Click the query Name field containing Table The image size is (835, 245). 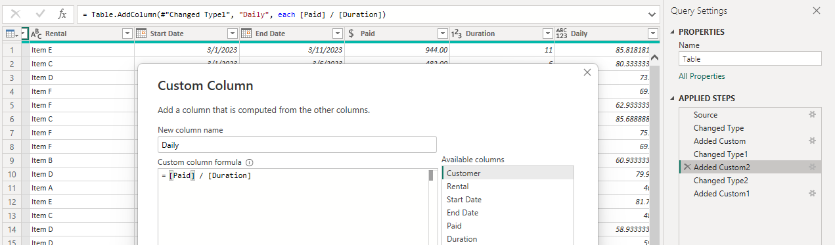750,58
